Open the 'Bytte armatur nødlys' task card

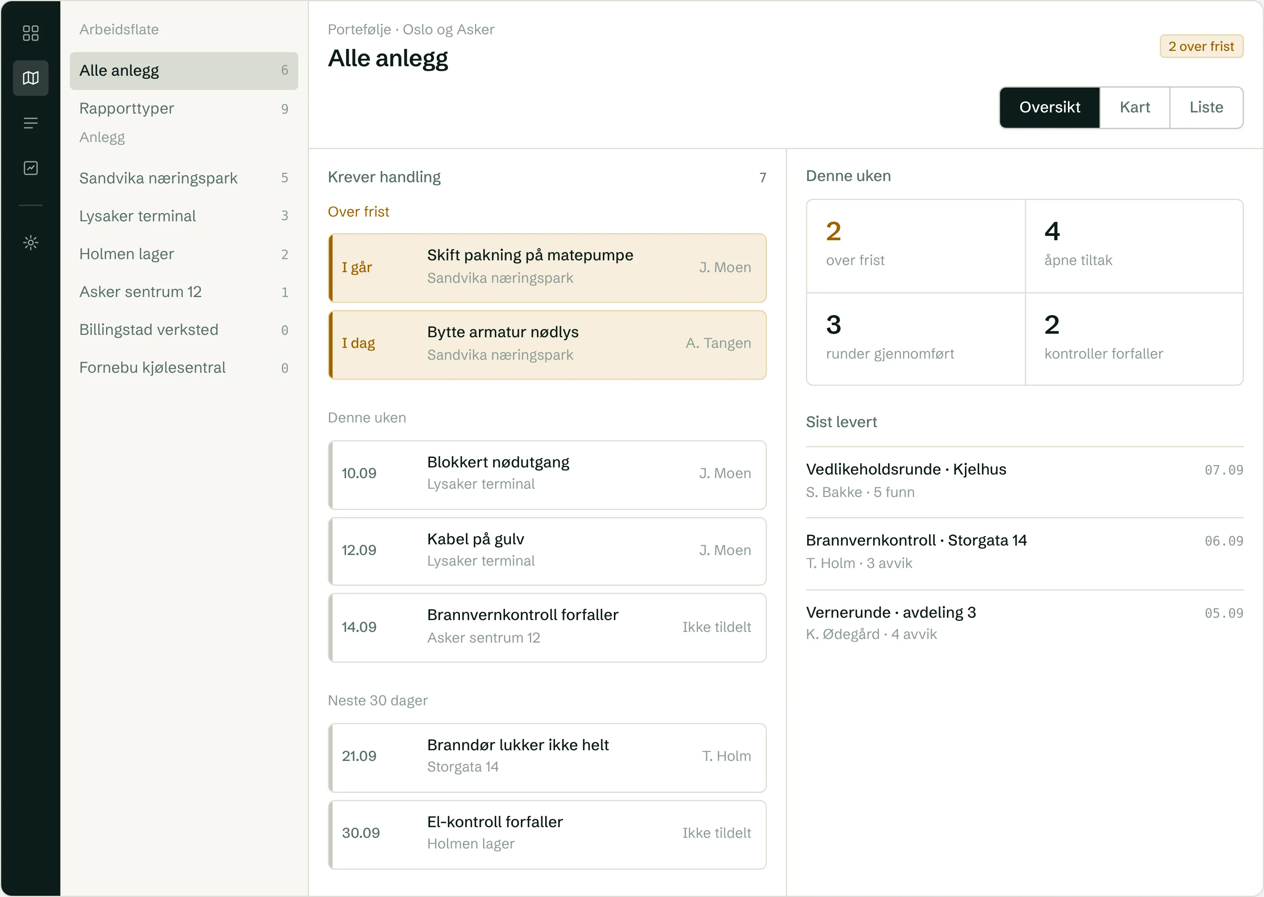547,345
